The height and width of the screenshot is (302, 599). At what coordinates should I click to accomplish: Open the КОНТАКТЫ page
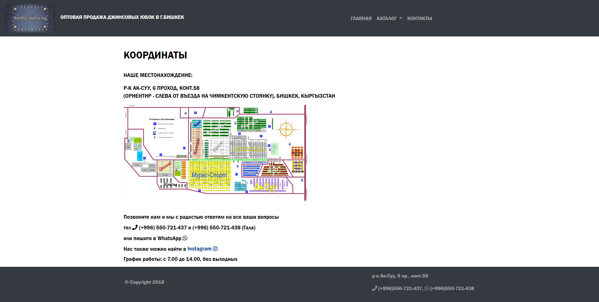click(x=419, y=19)
